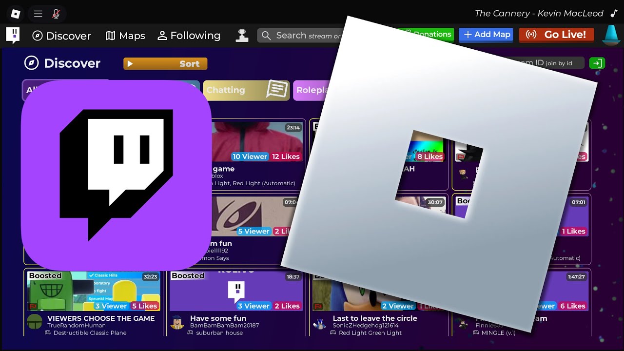Open SonicZHedgehog121614's avatar icon

(x=320, y=323)
